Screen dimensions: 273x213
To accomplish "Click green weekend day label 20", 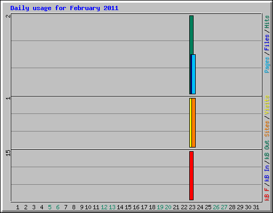I will click(x=168, y=207).
